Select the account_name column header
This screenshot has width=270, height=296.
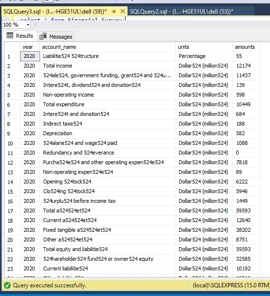click(x=108, y=47)
